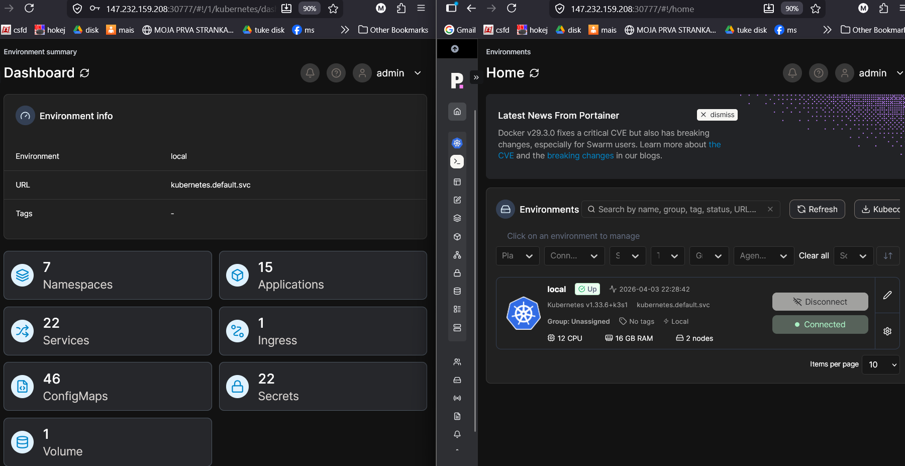The height and width of the screenshot is (466, 905).
Task: Open the Secrets dashboard tile
Action: coord(323,387)
